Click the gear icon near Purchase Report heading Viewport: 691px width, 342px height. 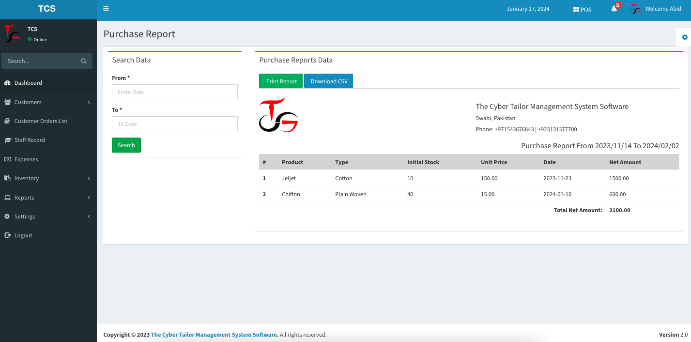684,37
